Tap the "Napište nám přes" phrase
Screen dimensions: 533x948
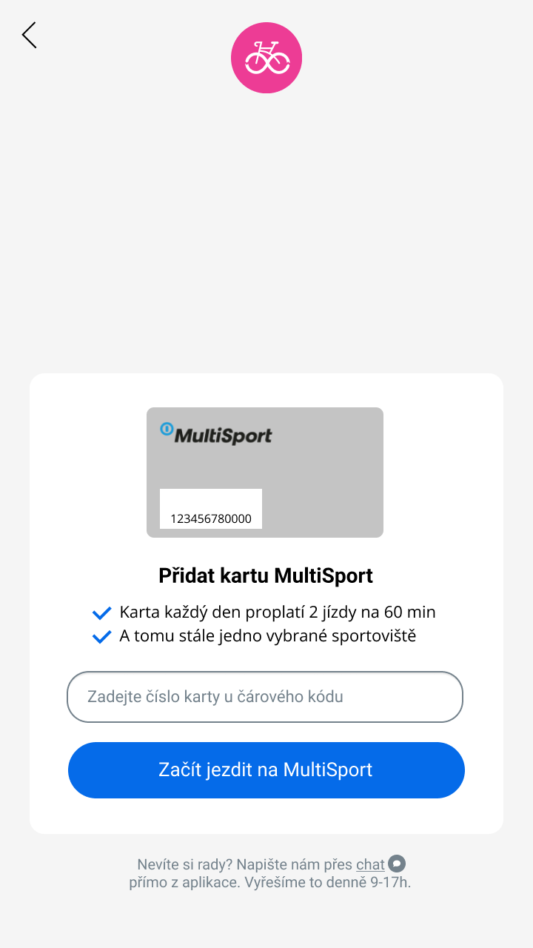click(x=295, y=864)
